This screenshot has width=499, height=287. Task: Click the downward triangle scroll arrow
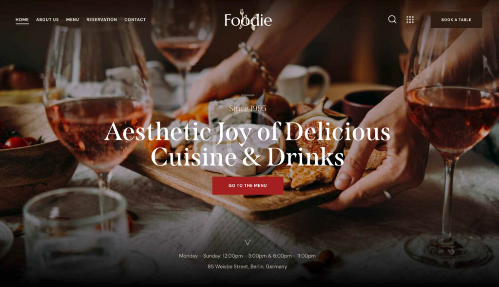(248, 242)
